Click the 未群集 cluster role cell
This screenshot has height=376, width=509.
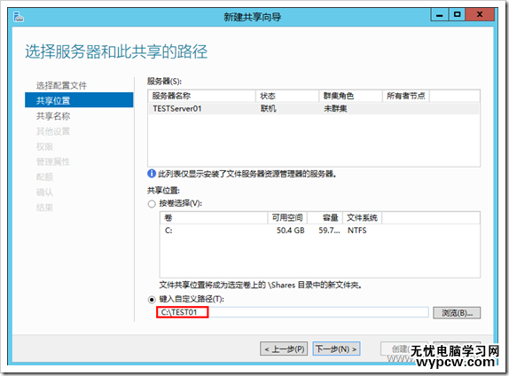point(335,108)
